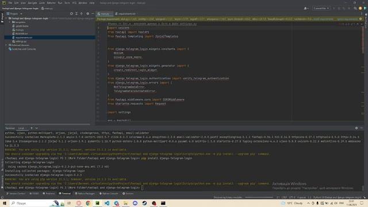The width and height of the screenshot is (368, 207).
Task: Click Ignore requirements link in banner
Action: [x=347, y=19]
